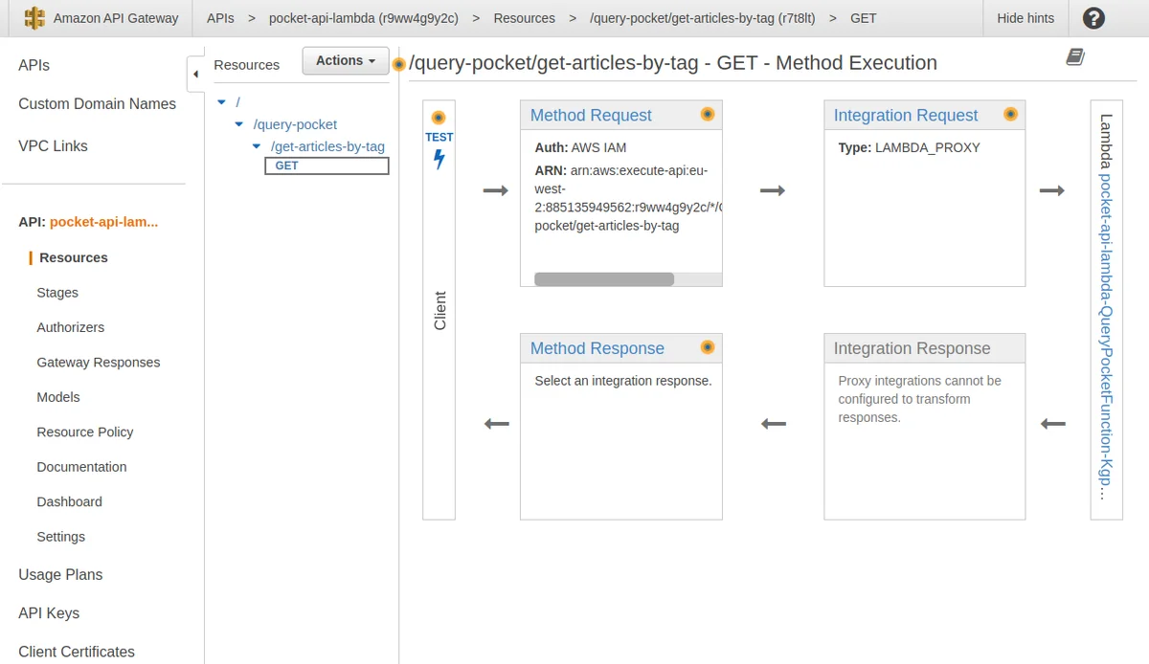1149x664 pixels.
Task: Collapse the /get-articles-by-tag tree node
Action: click(257, 146)
